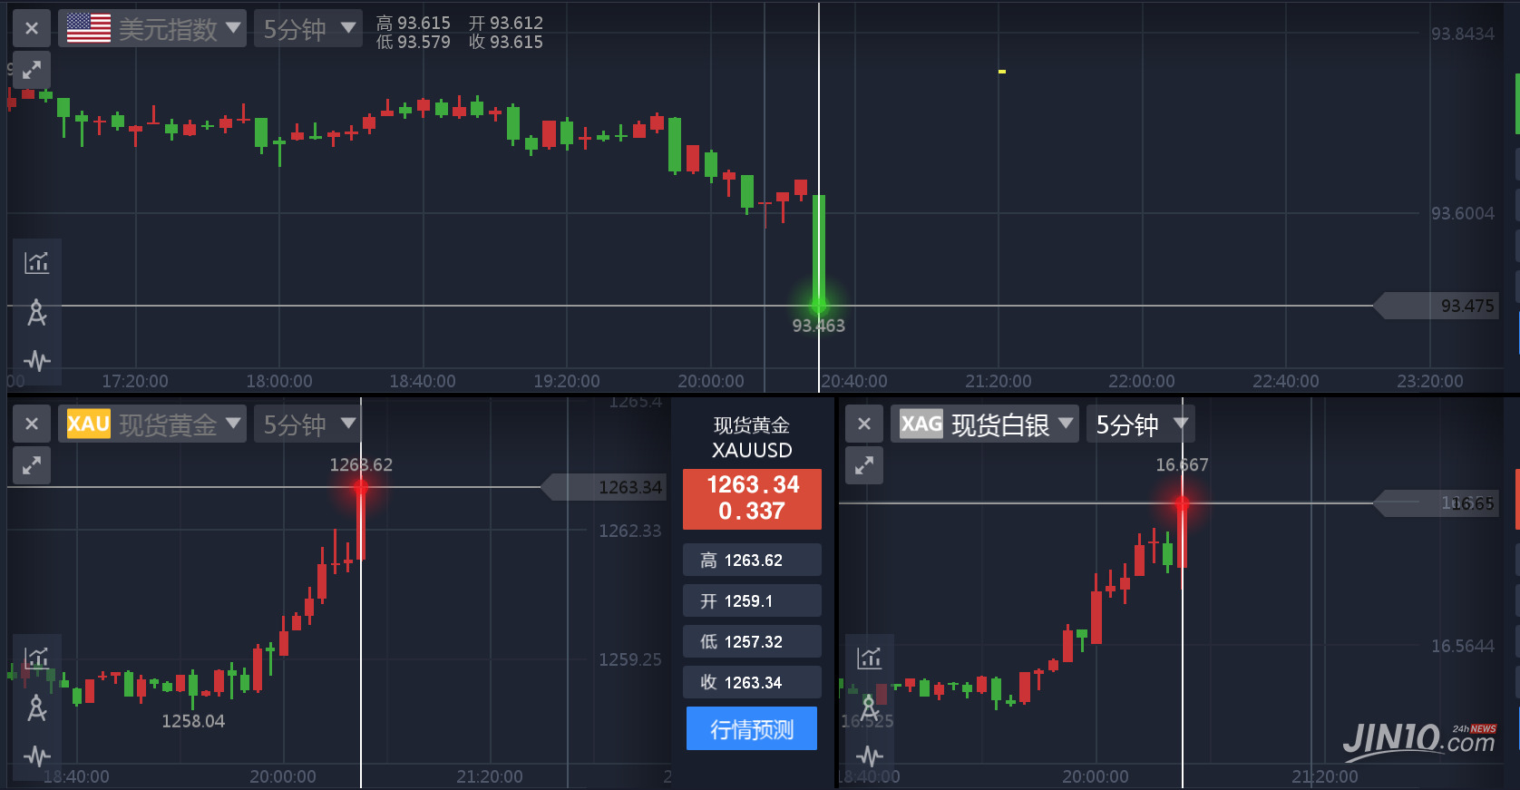Open 5分钟 interval dropdown in silver chart
Screen dimensions: 1520x790
[1141, 424]
